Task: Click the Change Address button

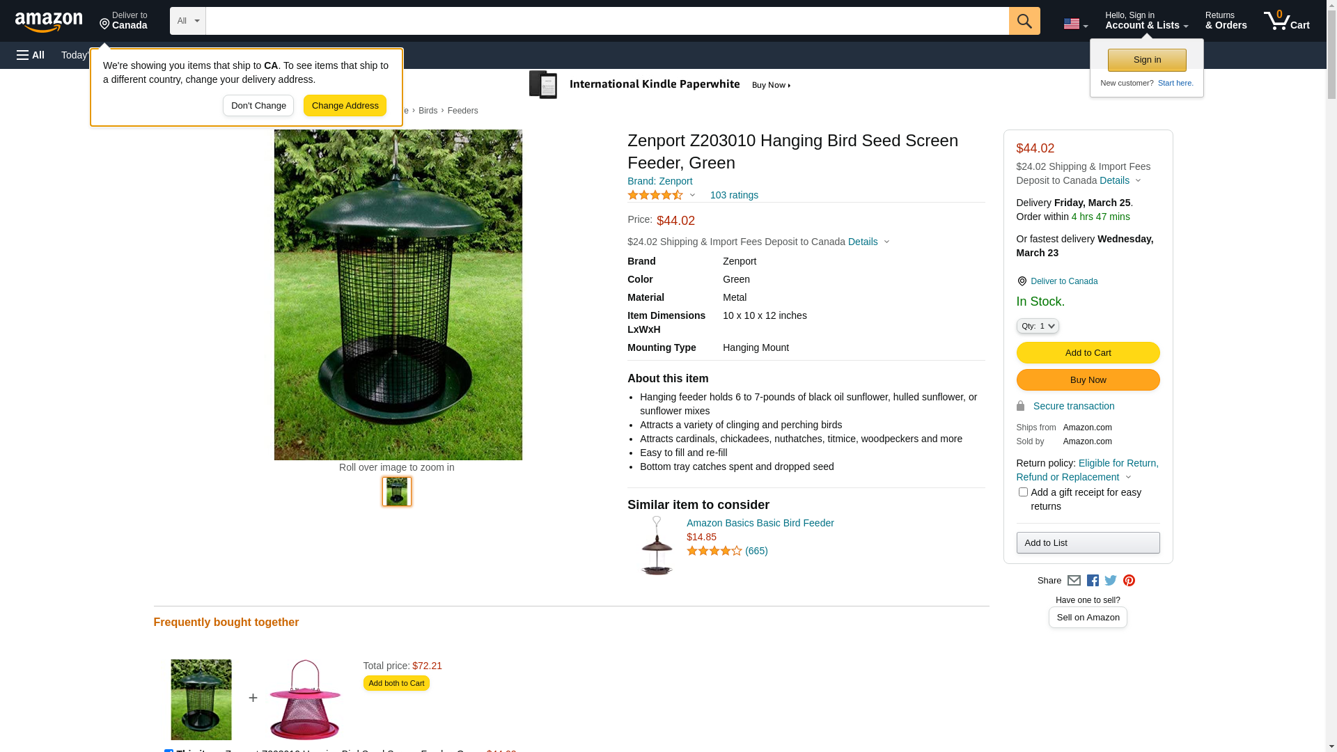Action: (345, 106)
